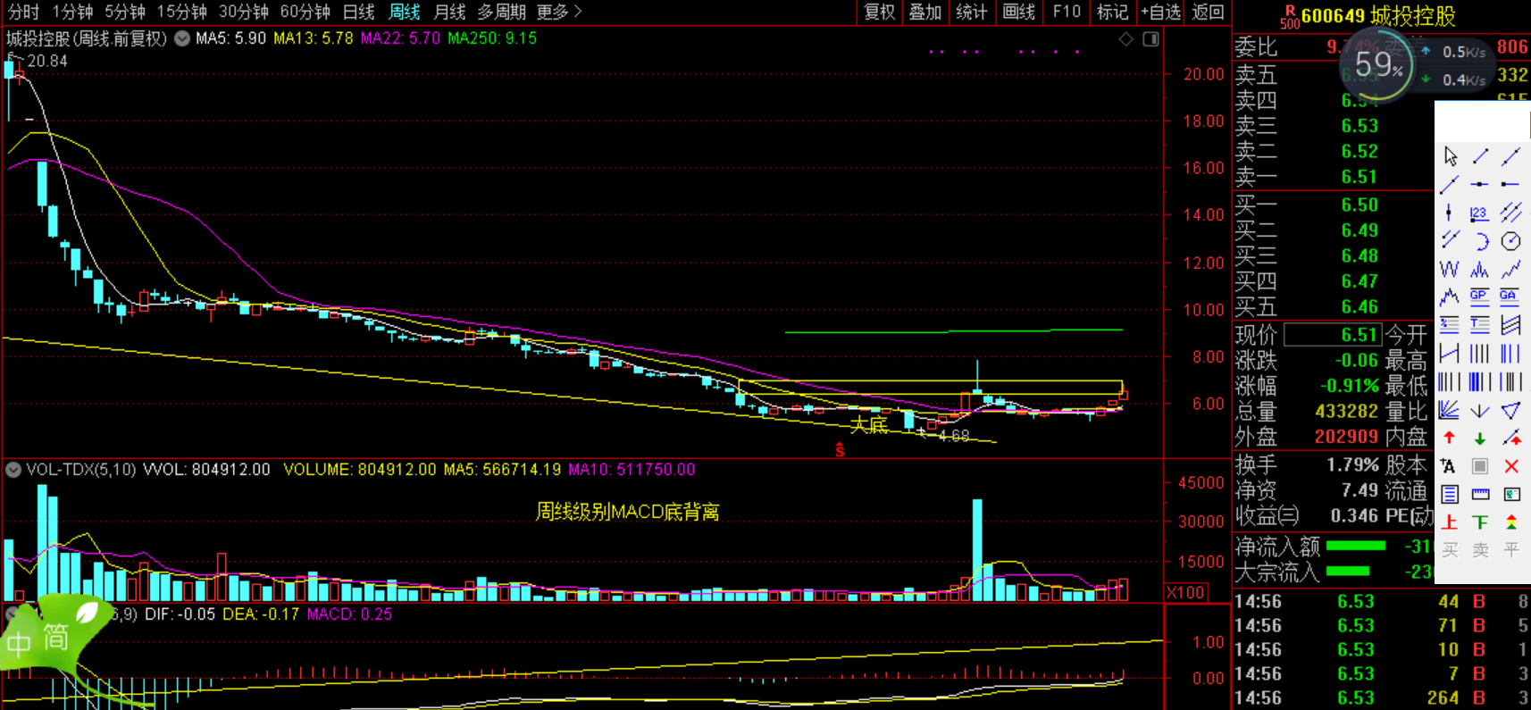Click the 标记 mark button
The image size is (1531, 710).
pyautogui.click(x=1112, y=12)
